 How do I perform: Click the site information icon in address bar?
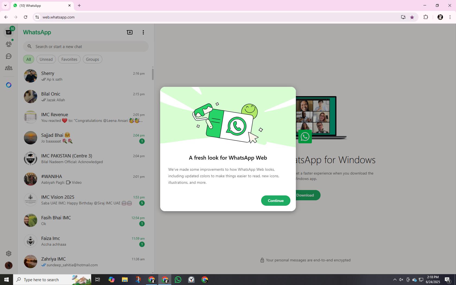pyautogui.click(x=37, y=17)
